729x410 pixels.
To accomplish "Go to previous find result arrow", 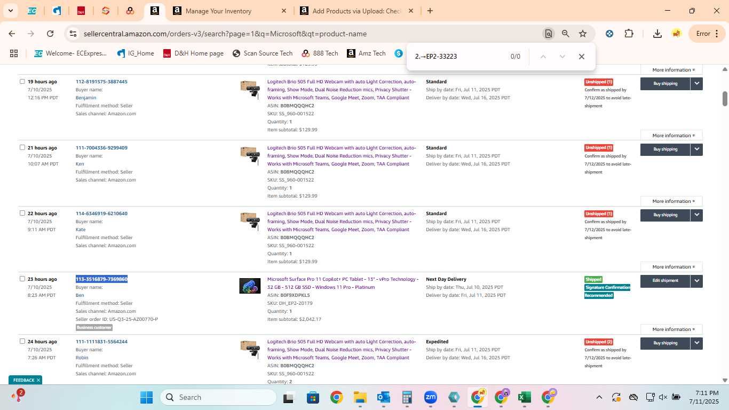I will [x=543, y=57].
